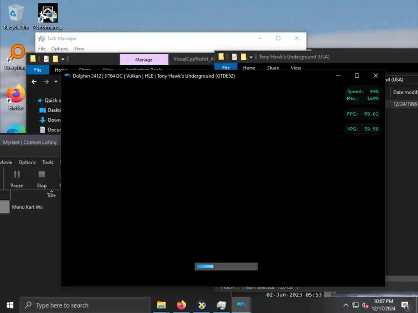The height and width of the screenshot is (313, 418).
Task: Go back in the left File Explorer window
Action: coord(34,82)
